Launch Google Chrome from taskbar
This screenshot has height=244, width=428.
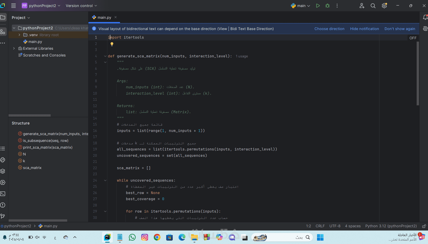coord(157,237)
